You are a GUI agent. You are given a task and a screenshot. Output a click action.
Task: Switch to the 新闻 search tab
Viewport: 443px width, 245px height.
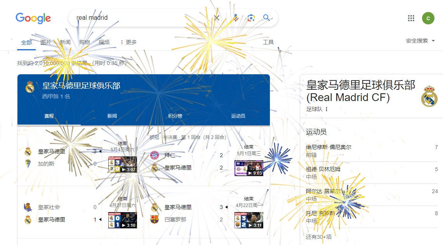click(65, 42)
